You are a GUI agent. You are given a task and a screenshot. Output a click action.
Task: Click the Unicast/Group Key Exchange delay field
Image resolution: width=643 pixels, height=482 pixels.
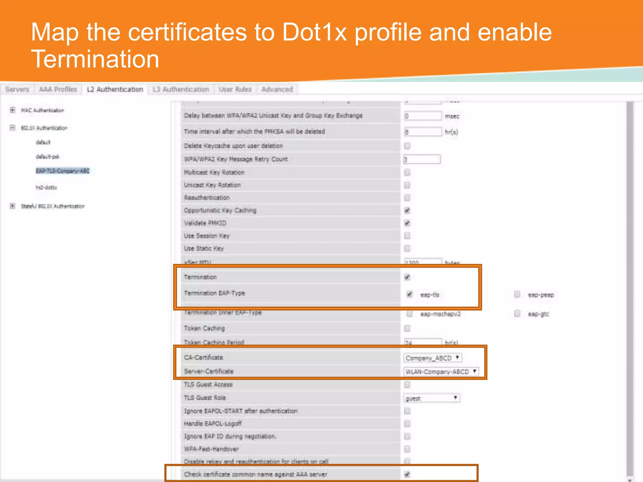[x=423, y=116]
